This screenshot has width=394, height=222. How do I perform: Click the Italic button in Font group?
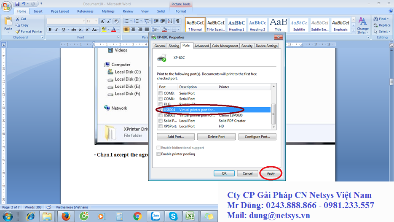(56, 30)
